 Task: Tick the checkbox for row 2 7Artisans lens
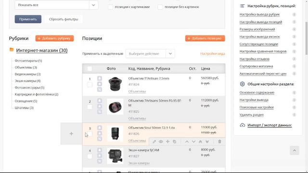click(90, 107)
